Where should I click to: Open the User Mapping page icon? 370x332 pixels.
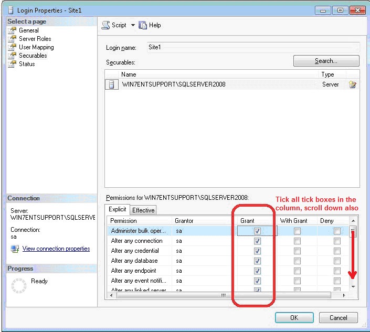coord(12,47)
